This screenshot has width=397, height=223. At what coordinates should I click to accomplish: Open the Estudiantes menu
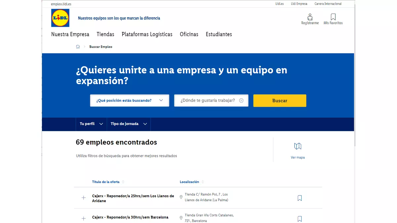pos(219,34)
